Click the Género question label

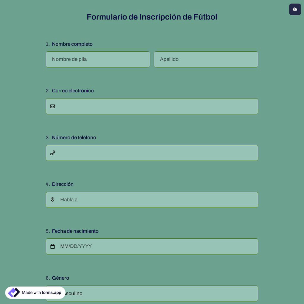point(60,277)
